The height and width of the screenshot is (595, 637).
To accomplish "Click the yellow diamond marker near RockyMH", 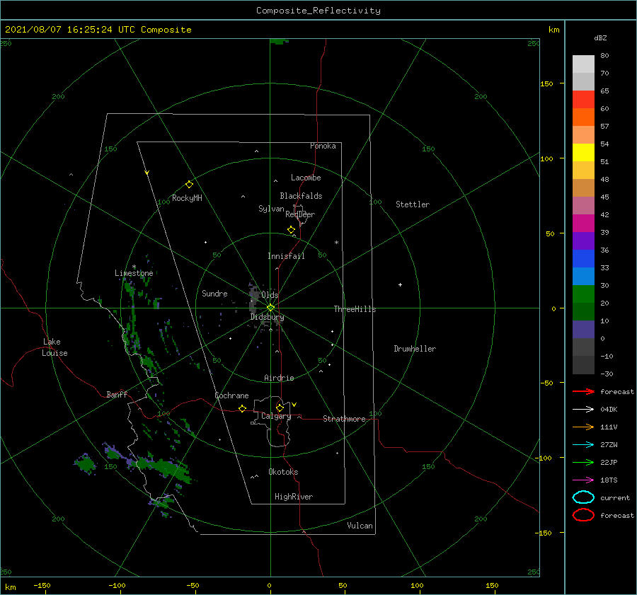I will point(189,185).
